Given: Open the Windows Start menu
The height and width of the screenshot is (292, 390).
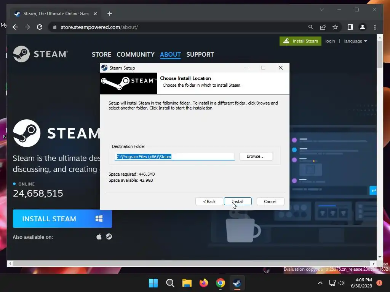Looking at the screenshot, I should click(153, 283).
